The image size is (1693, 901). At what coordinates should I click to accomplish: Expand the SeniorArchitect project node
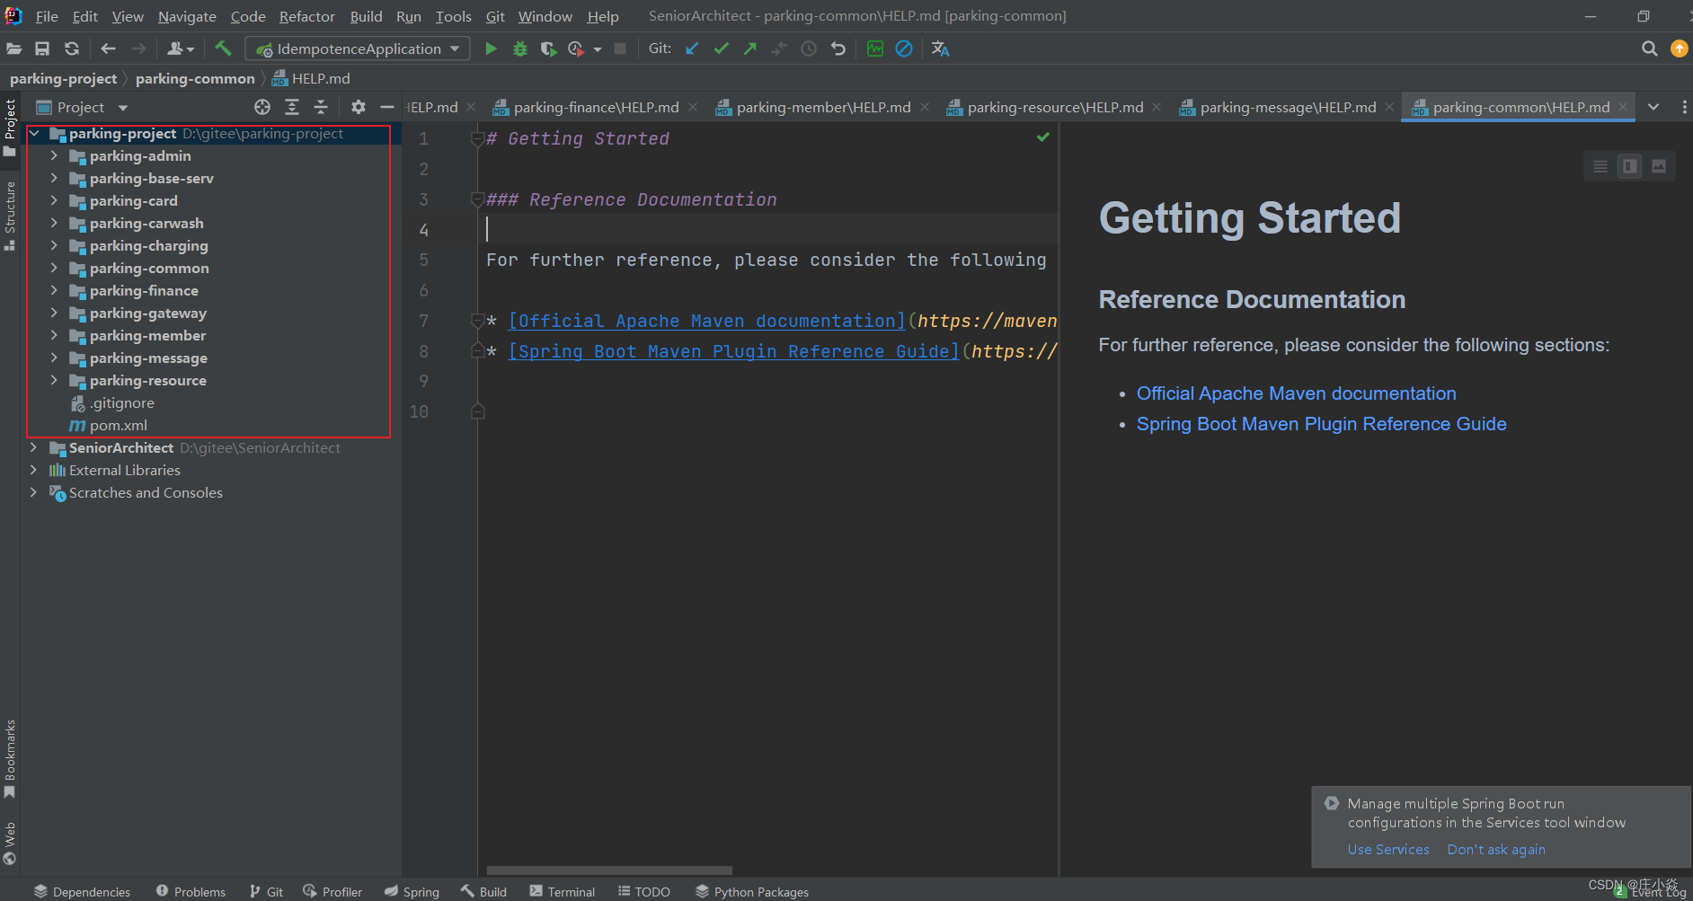point(33,447)
